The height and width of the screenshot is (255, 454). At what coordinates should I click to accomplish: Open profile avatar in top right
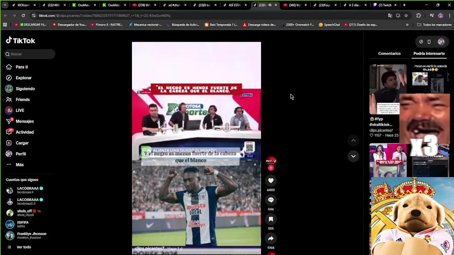click(x=441, y=42)
